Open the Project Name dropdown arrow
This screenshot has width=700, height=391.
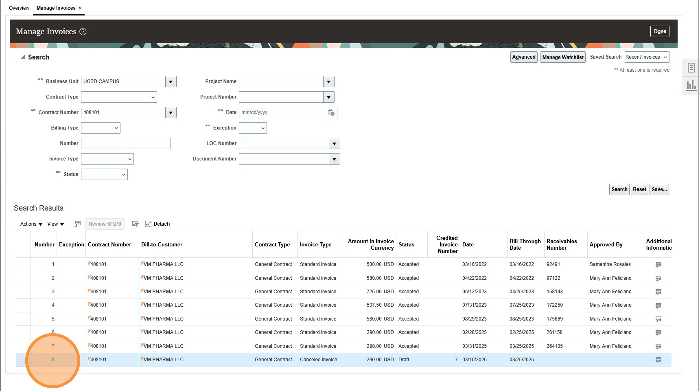point(329,81)
